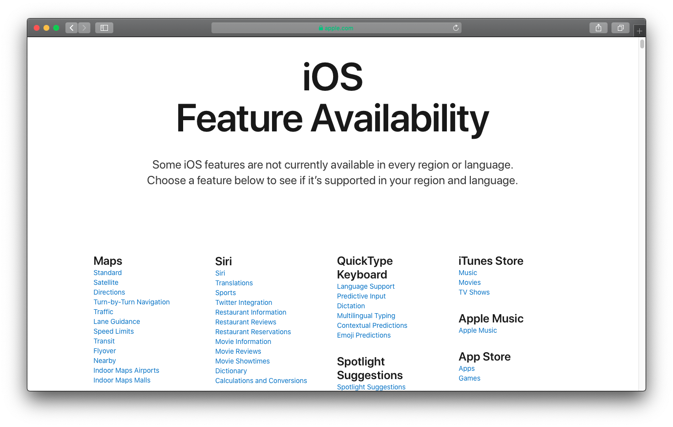Open the Satellite link under Maps
The image size is (673, 427).
106,282
